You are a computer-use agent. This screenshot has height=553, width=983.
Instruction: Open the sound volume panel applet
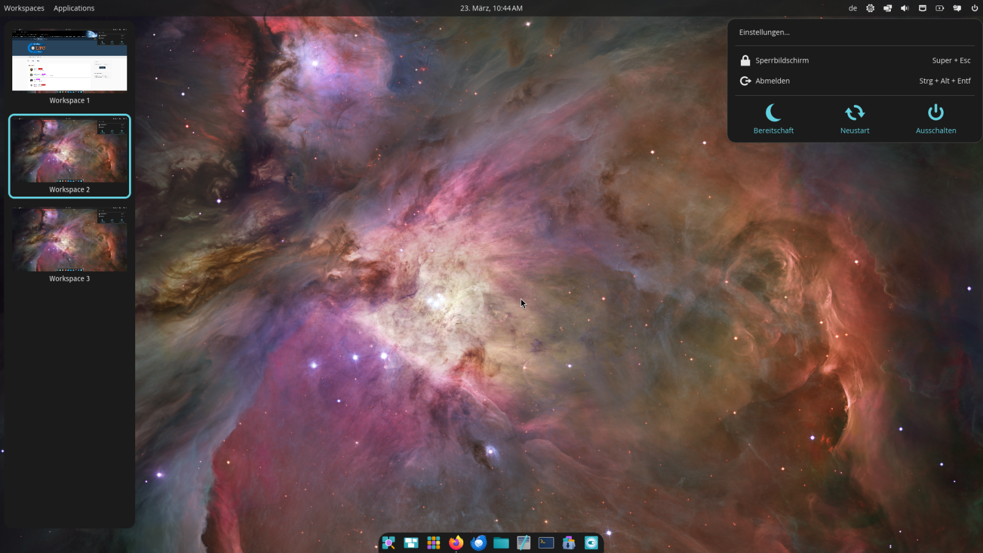[x=905, y=8]
